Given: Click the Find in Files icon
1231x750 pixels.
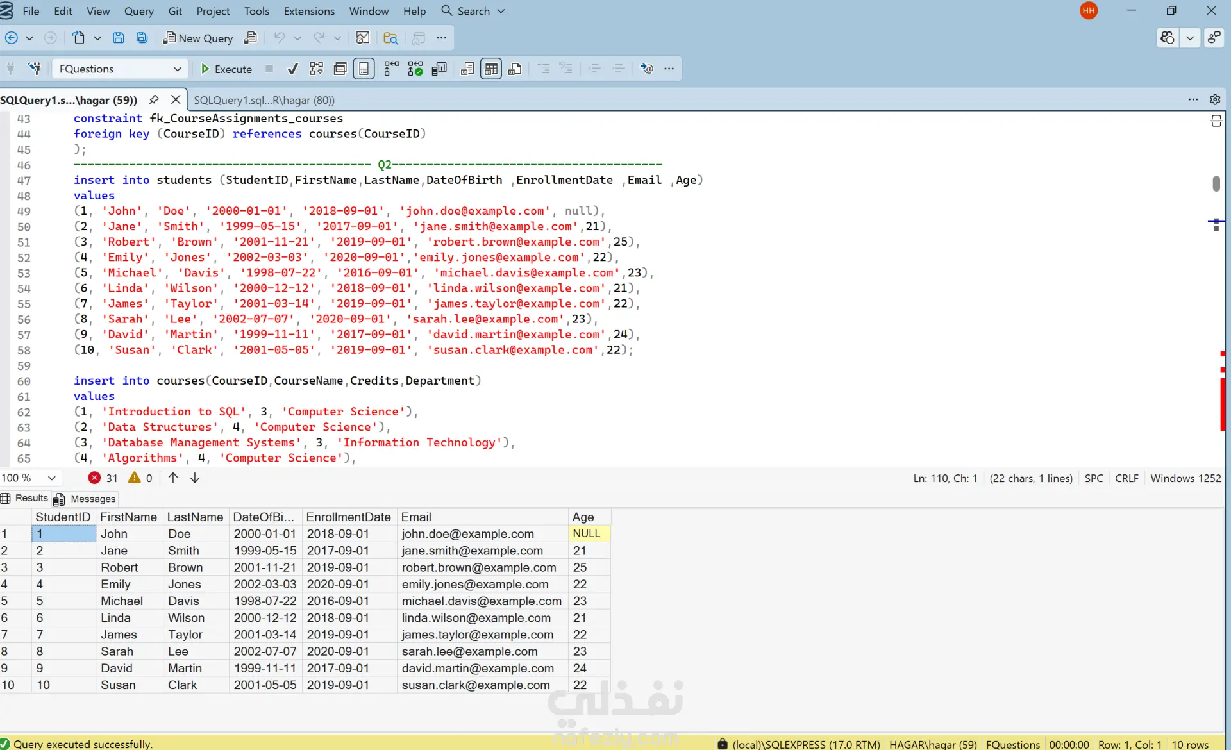Looking at the screenshot, I should click(390, 38).
